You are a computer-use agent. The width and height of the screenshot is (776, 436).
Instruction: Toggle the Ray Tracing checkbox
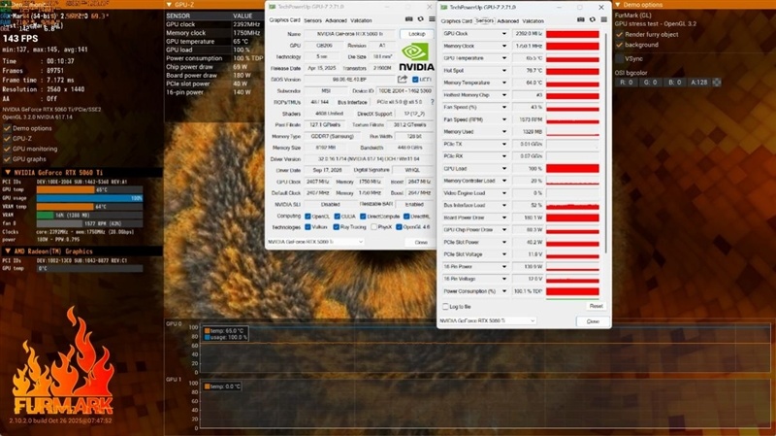[336, 227]
